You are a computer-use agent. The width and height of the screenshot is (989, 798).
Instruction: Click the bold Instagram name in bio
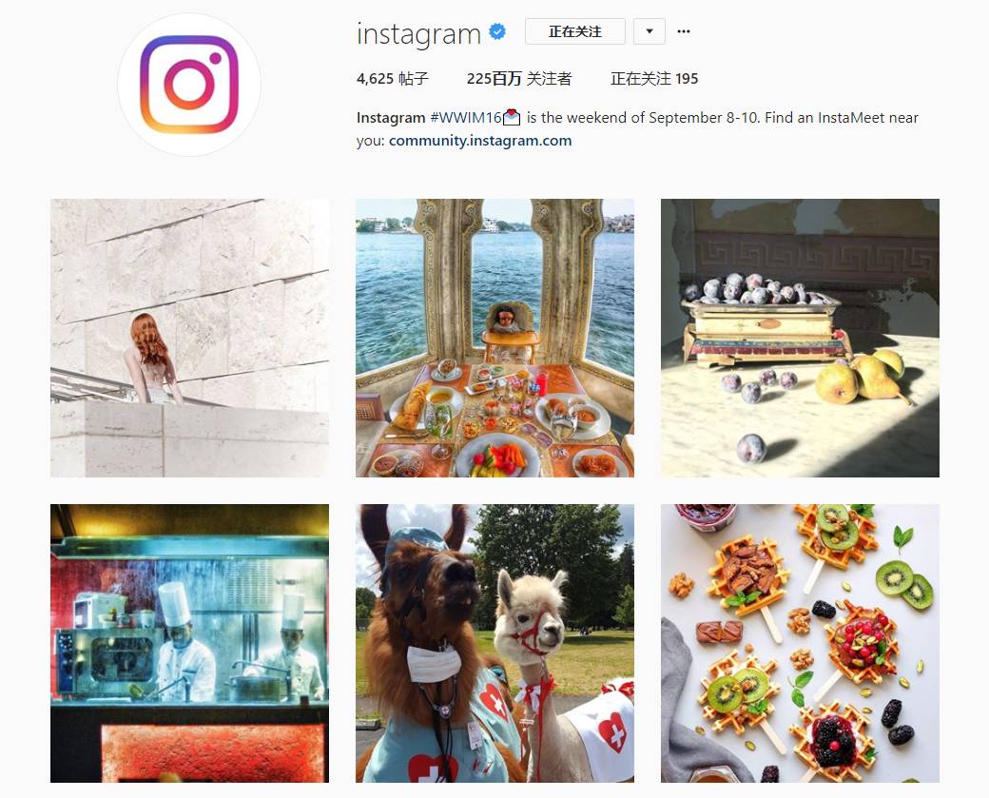[391, 118]
